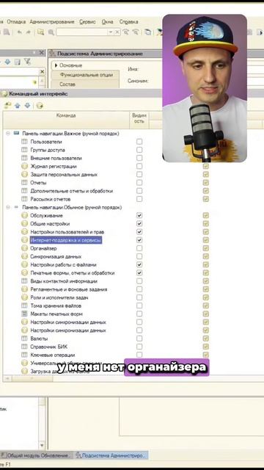Click the down arrow in configuration tree toolbar
Screen dimensions: 264x470
[x=7, y=62]
